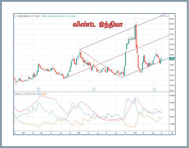Remove the DMI indicator with the X icon

click(29, 94)
